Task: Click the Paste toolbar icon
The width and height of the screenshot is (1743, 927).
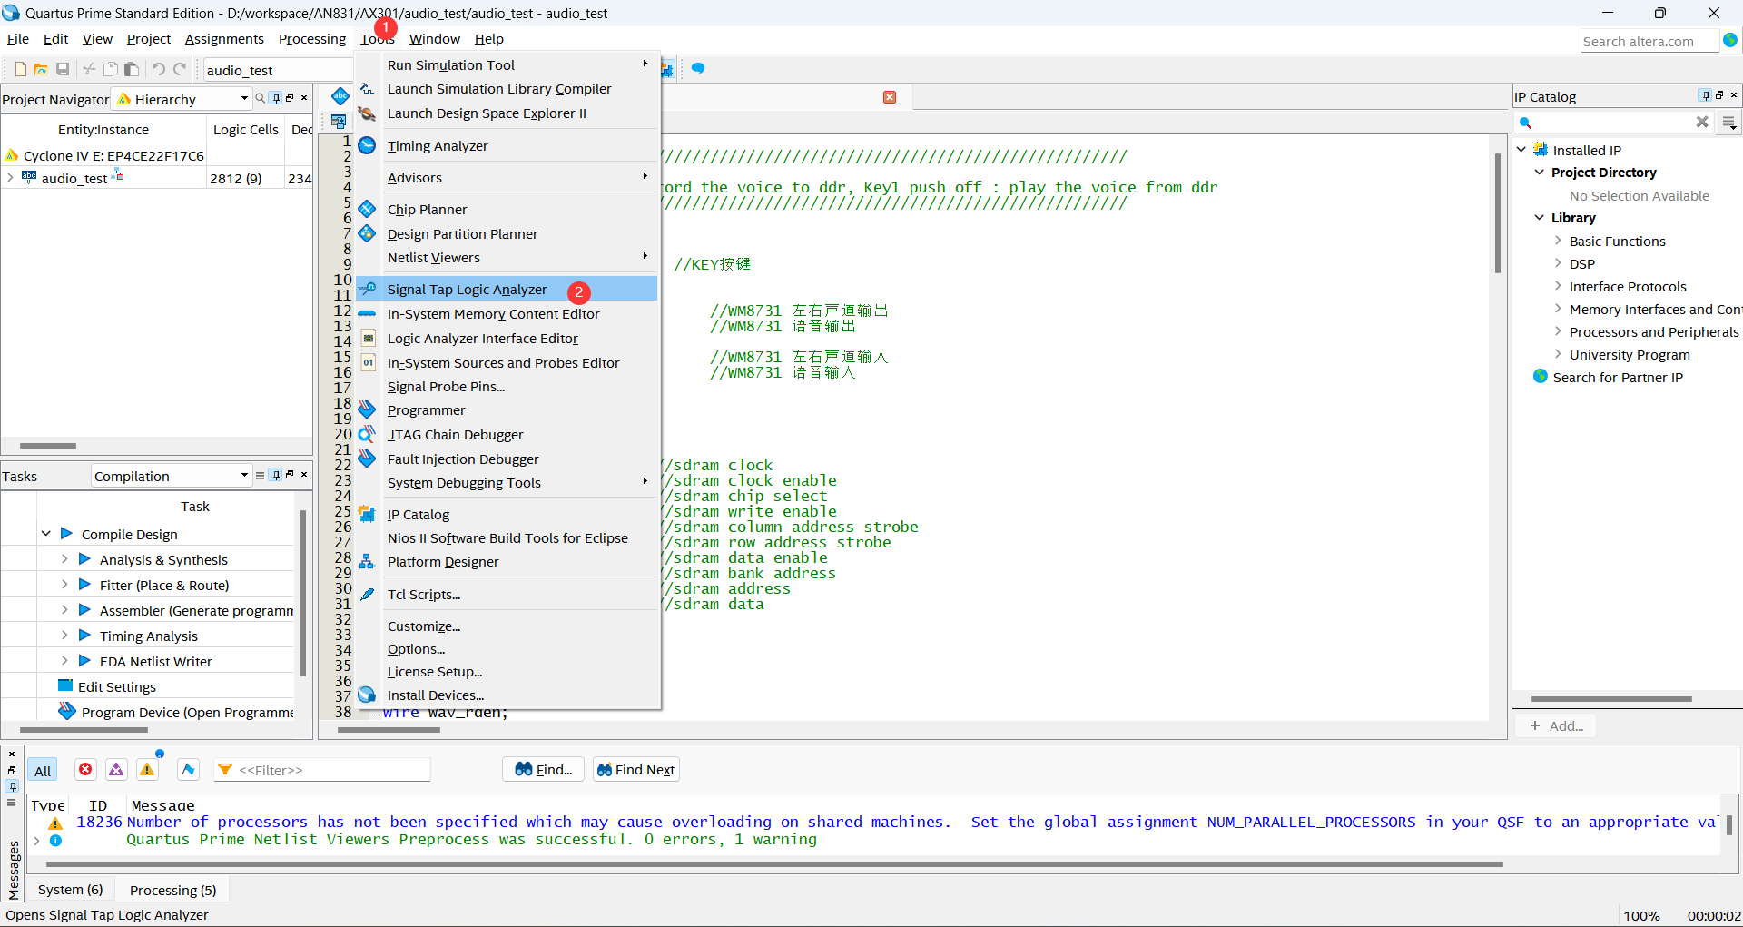Action: [132, 69]
